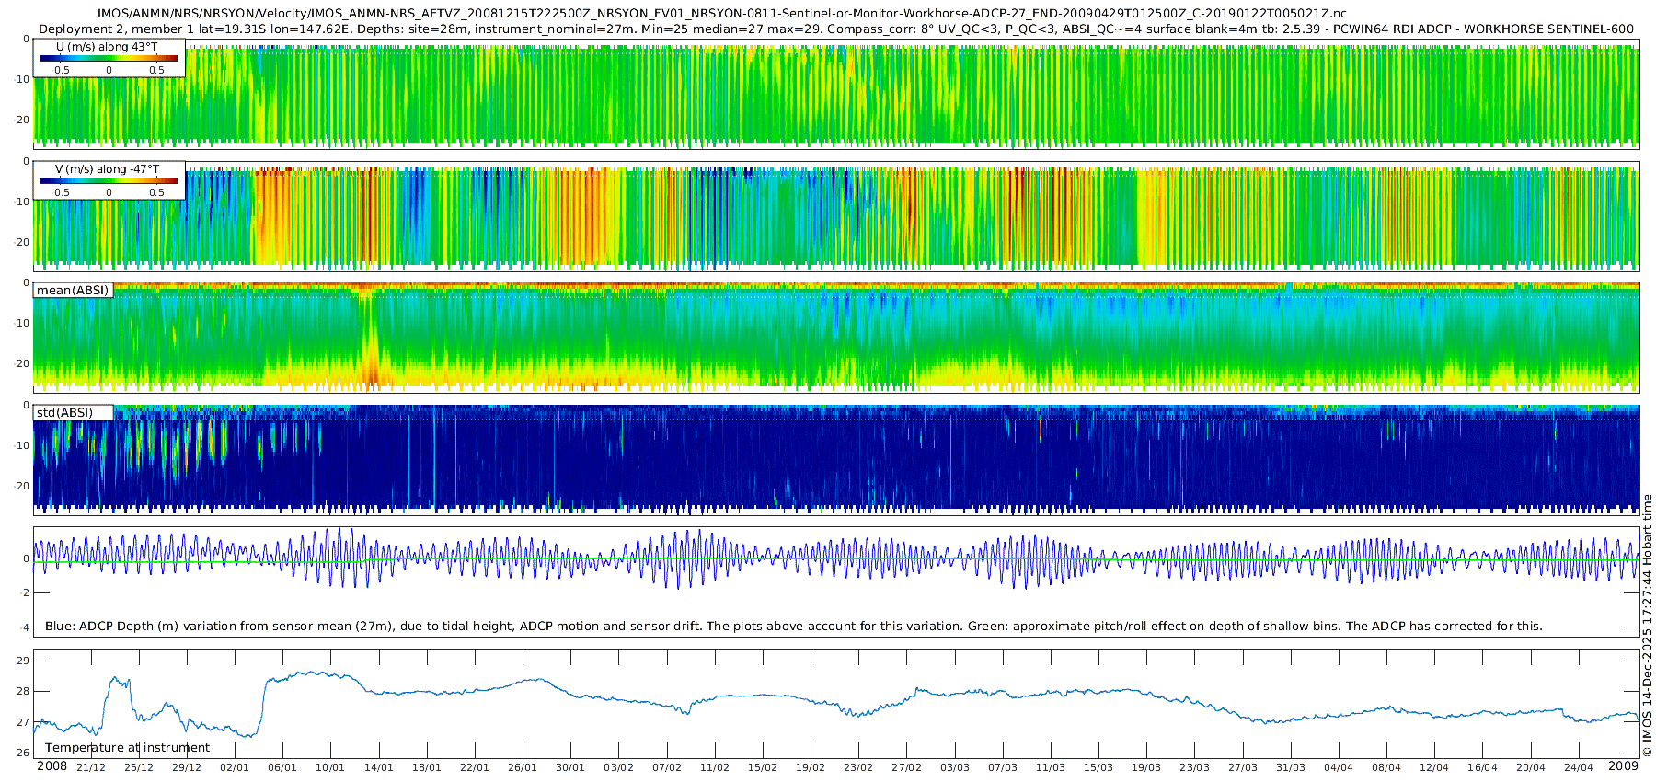
Task: Select the 06/01 date tick label
Action: [282, 768]
